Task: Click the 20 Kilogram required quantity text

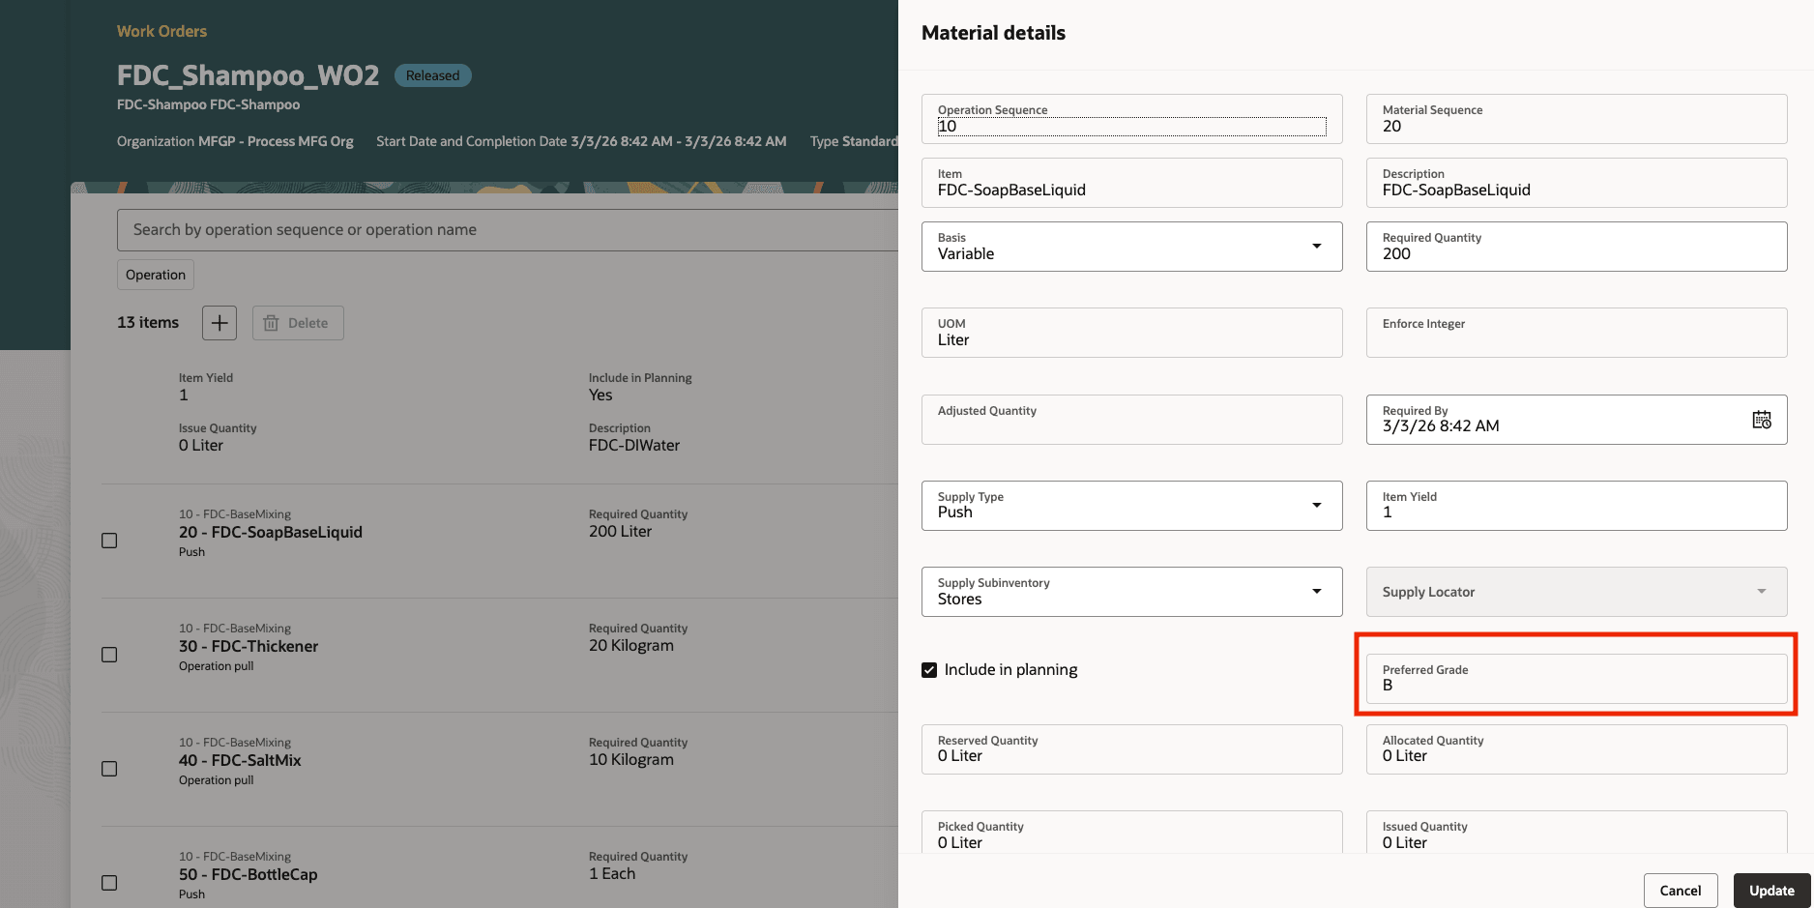Action: [x=631, y=645]
